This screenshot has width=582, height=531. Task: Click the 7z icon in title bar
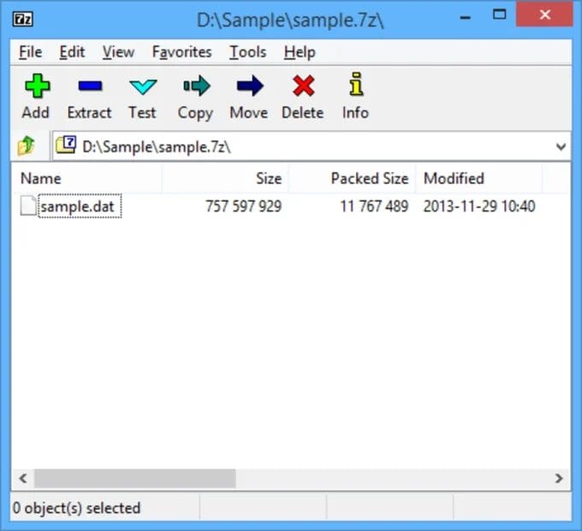click(x=24, y=18)
